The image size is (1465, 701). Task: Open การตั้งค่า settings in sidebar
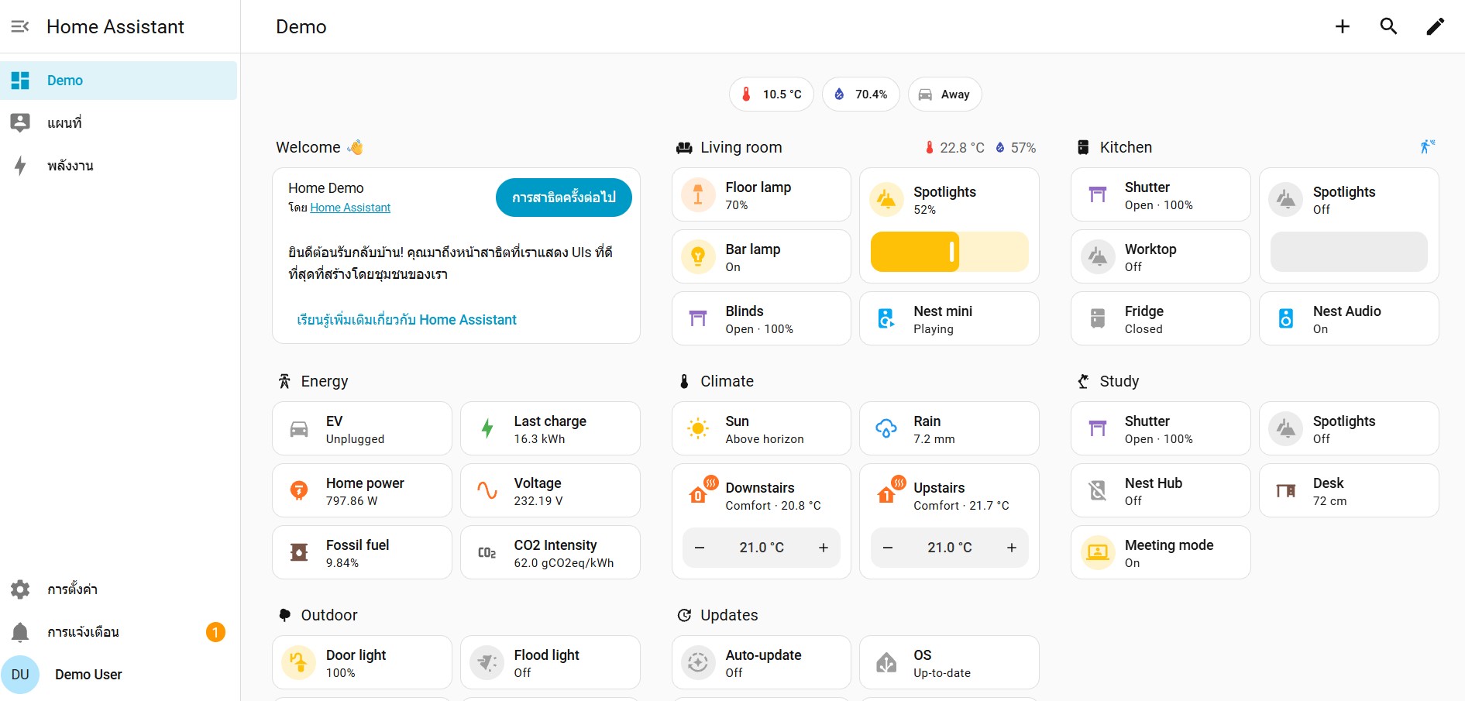[119, 589]
